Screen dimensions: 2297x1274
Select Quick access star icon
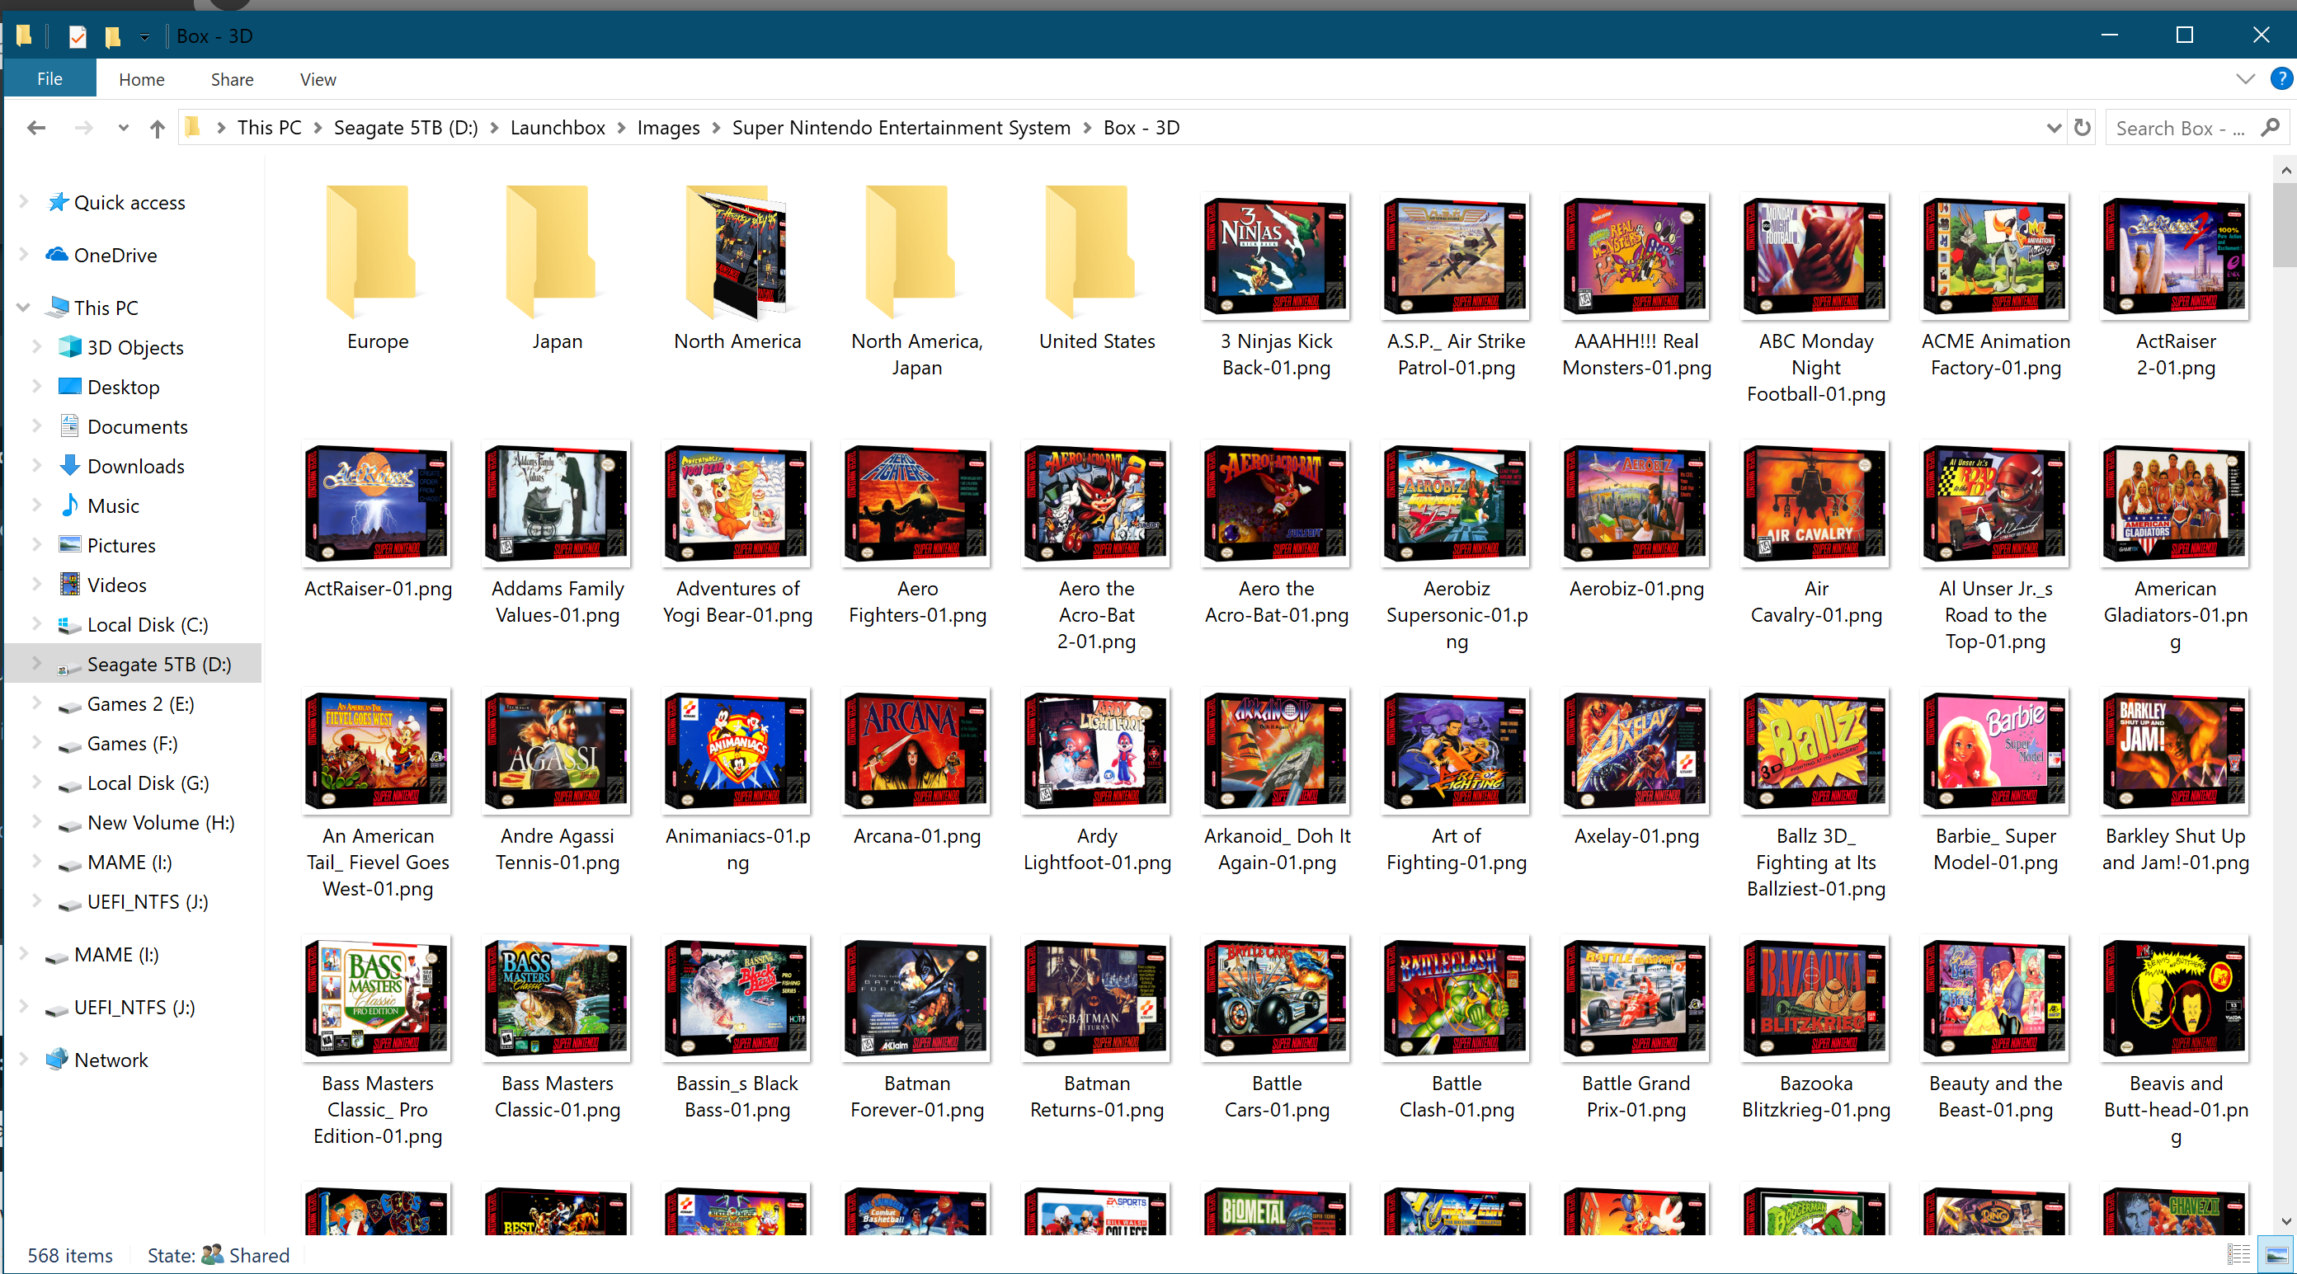tap(58, 202)
